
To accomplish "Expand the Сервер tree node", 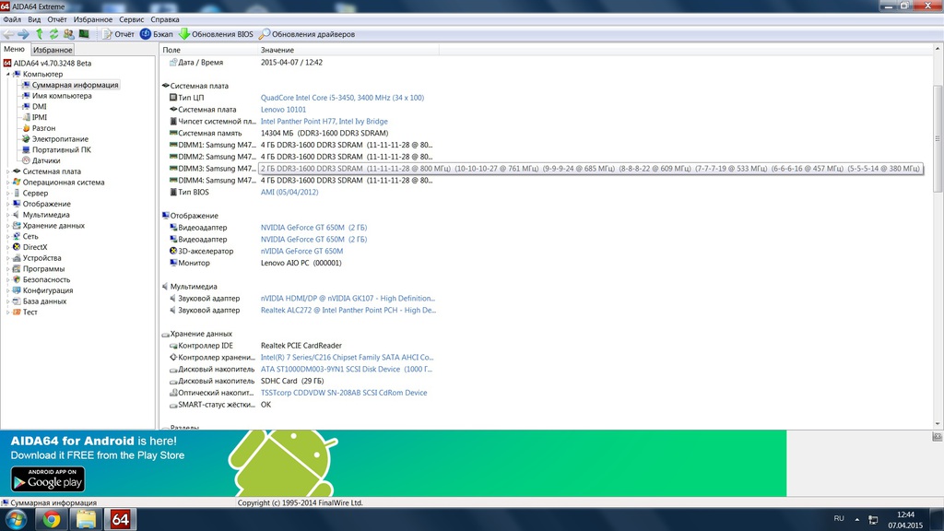I will (x=7, y=194).
